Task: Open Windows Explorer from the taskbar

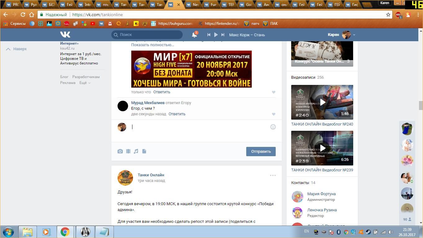Action: pyautogui.click(x=28, y=232)
